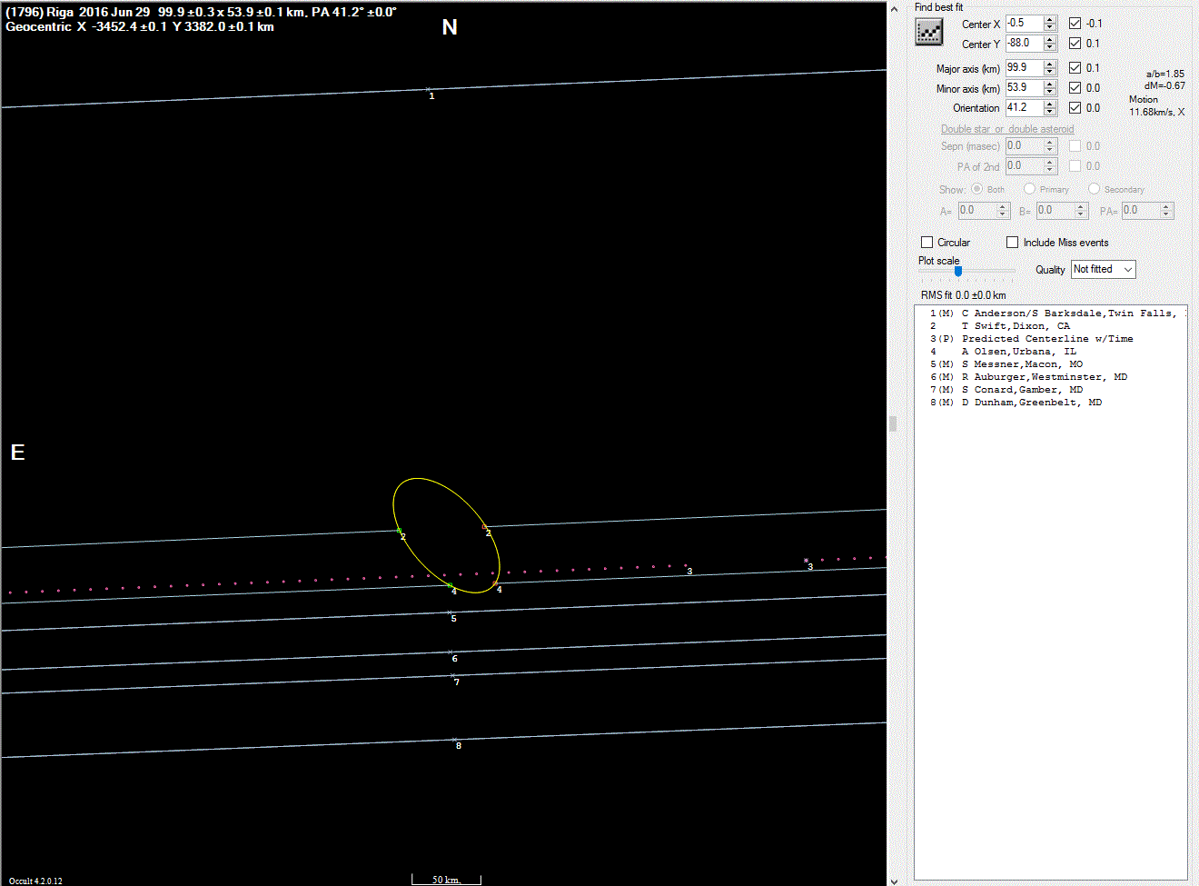Enable Include Miss events checkbox

pos(1013,243)
